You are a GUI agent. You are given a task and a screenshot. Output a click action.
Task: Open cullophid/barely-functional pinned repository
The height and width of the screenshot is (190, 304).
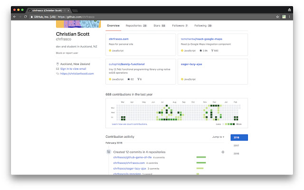coord(127,64)
